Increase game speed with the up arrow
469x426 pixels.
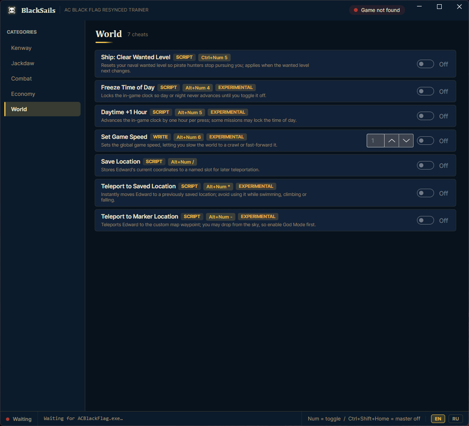pos(391,141)
